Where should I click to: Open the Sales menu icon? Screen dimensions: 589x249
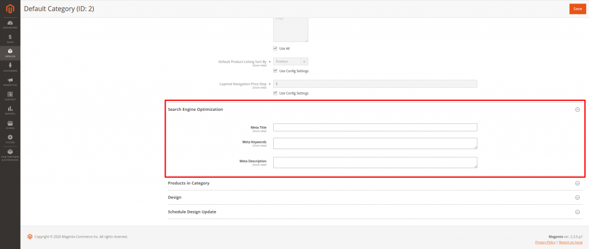(10, 38)
